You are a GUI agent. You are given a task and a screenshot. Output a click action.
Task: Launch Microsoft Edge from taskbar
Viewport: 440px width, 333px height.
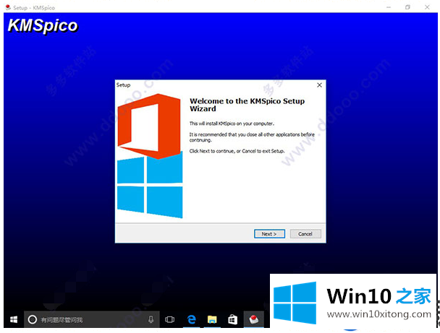pyautogui.click(x=192, y=319)
